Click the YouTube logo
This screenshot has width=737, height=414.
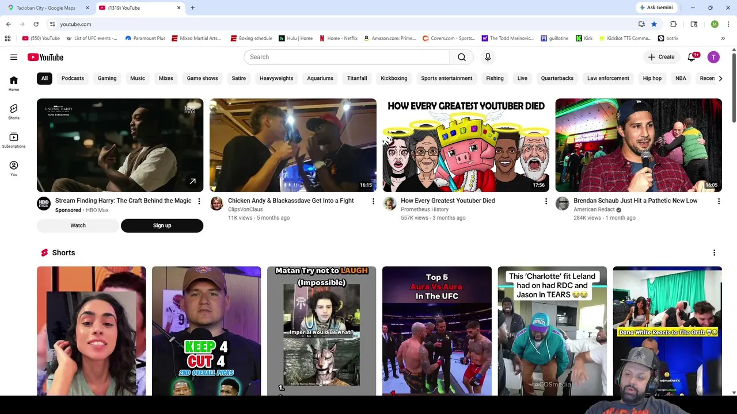pos(45,57)
